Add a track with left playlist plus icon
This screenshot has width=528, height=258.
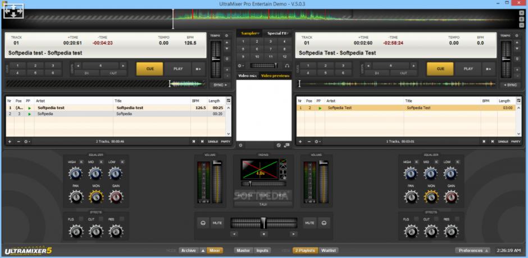10,142
